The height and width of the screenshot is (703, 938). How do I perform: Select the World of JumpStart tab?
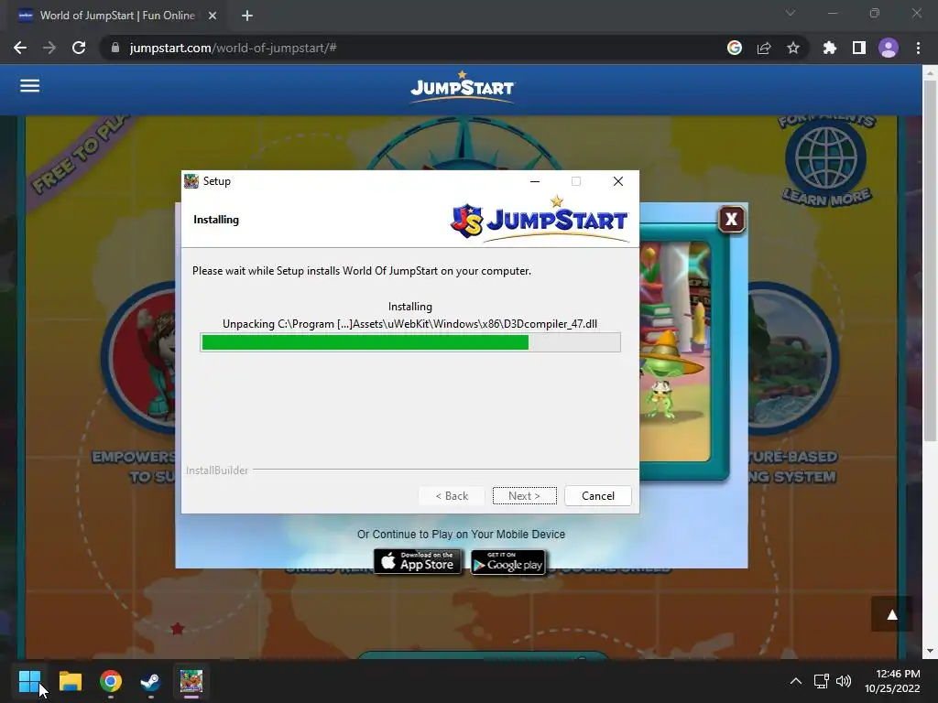(x=116, y=16)
